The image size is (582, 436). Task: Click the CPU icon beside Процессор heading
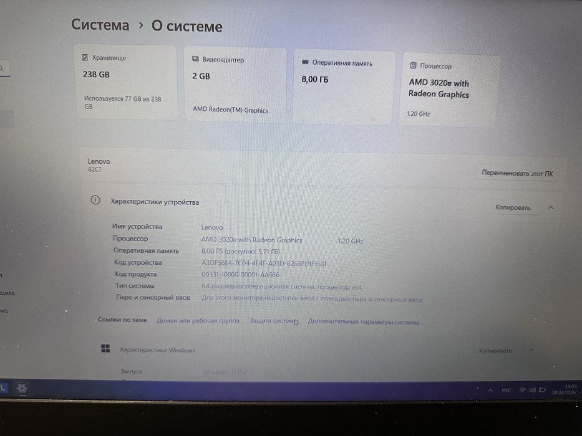point(413,65)
